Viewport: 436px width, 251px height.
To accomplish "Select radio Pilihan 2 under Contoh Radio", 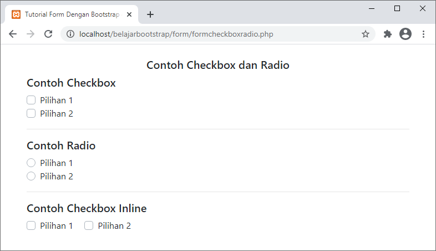I will 31,177.
